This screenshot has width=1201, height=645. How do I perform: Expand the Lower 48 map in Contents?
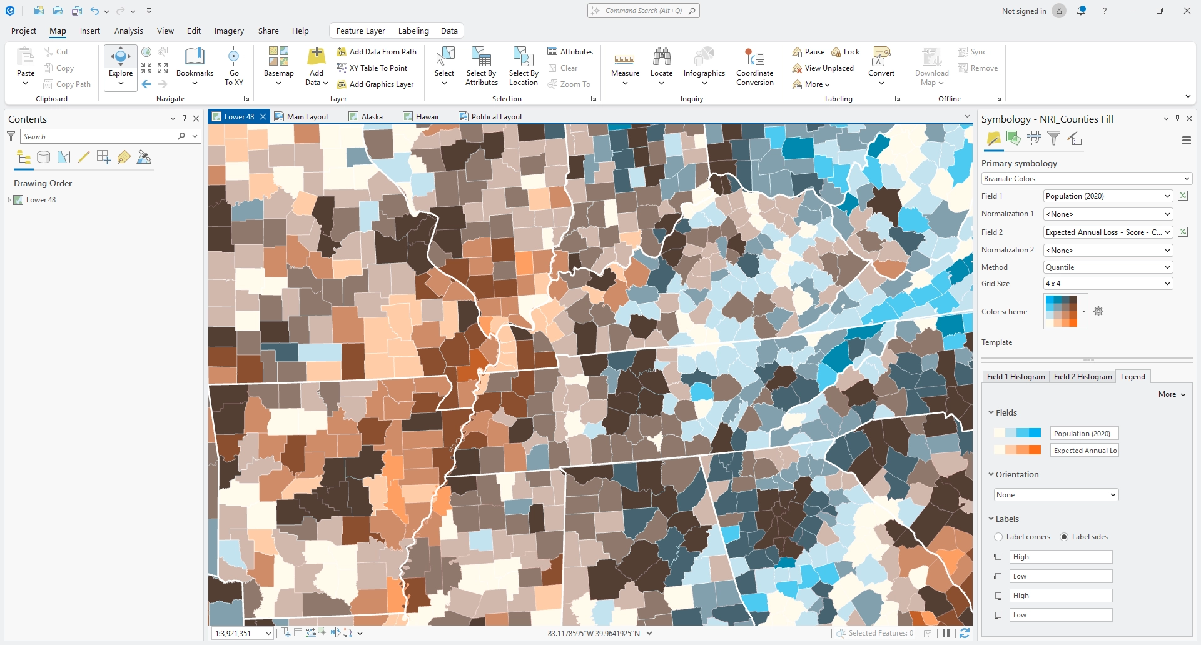click(x=9, y=200)
